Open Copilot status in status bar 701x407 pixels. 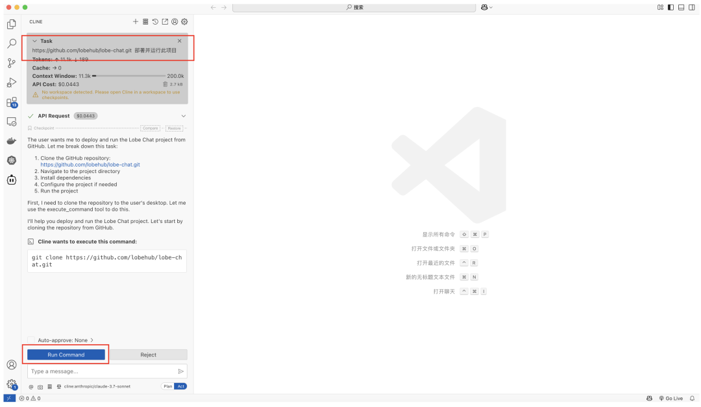649,398
